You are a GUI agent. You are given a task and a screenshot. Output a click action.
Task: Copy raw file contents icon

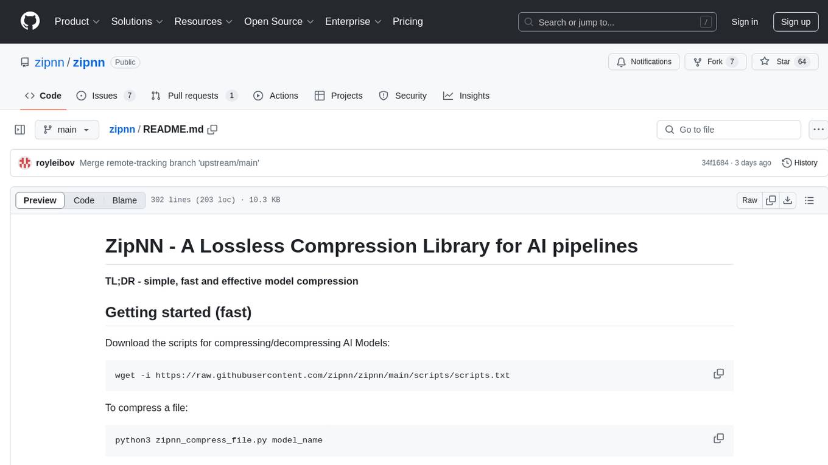pos(771,200)
